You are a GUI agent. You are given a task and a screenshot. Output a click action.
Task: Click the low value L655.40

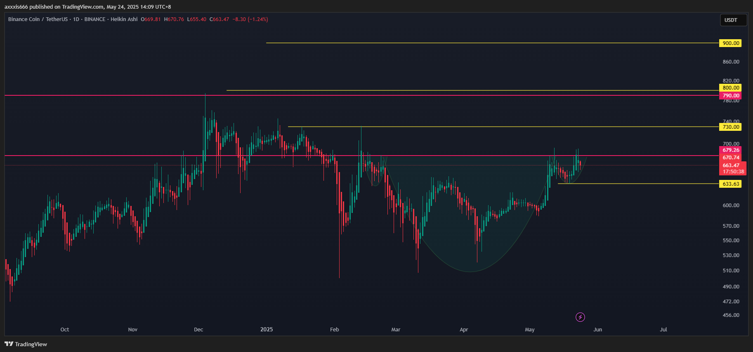197,19
